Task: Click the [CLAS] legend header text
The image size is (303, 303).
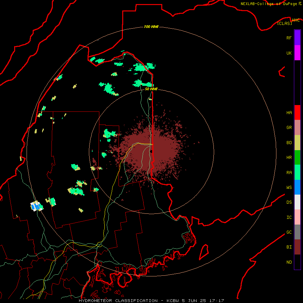Action: pos(284,23)
